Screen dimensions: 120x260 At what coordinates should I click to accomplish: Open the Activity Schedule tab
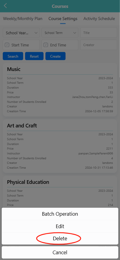click(x=99, y=19)
